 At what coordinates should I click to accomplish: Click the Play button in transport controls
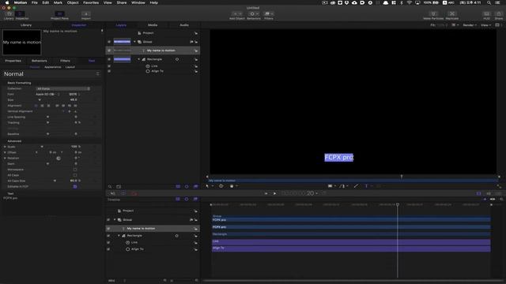click(274, 193)
